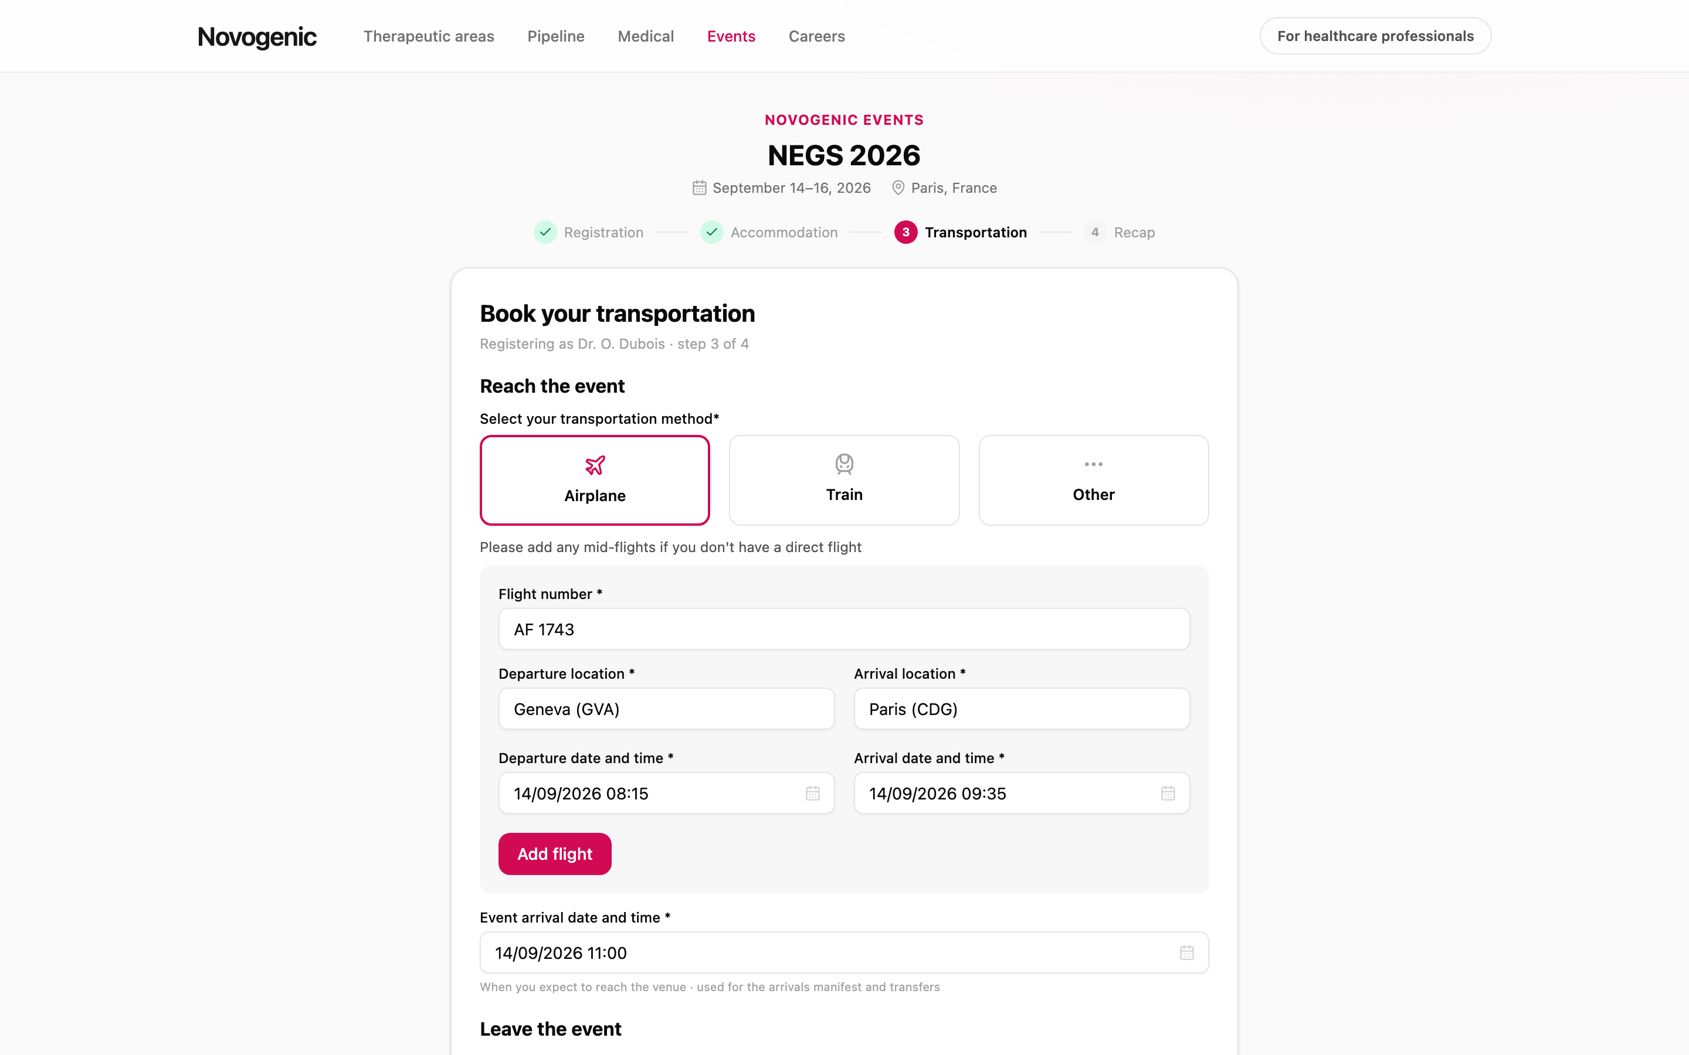Open the Pipeline navigation item
Image resolution: width=1689 pixels, height=1055 pixels.
pos(555,36)
